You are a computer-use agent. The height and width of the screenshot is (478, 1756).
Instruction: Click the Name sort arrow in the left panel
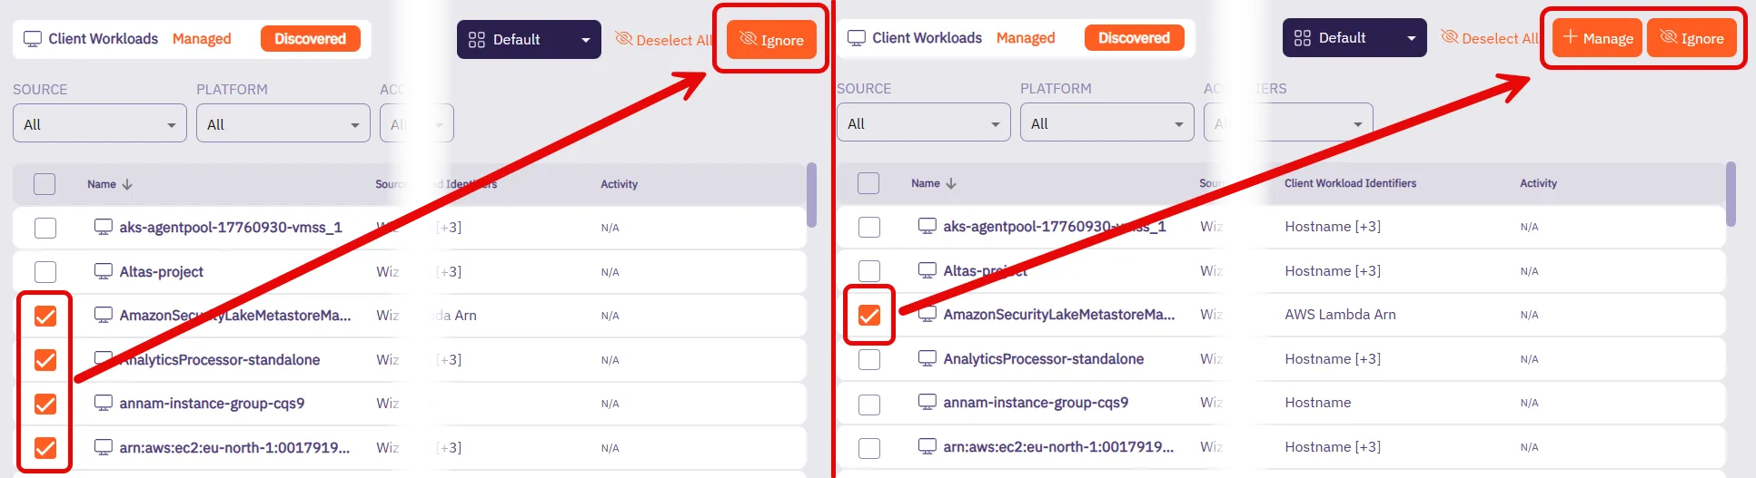[x=127, y=184]
